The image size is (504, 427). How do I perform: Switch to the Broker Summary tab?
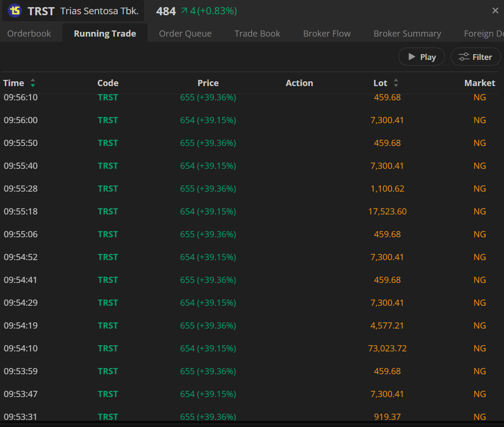click(x=407, y=34)
